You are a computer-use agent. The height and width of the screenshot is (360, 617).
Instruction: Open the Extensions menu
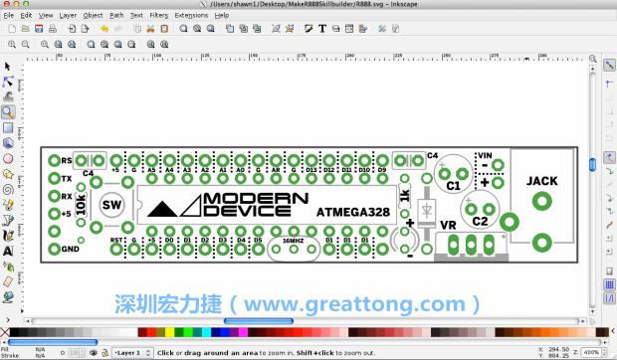point(191,15)
